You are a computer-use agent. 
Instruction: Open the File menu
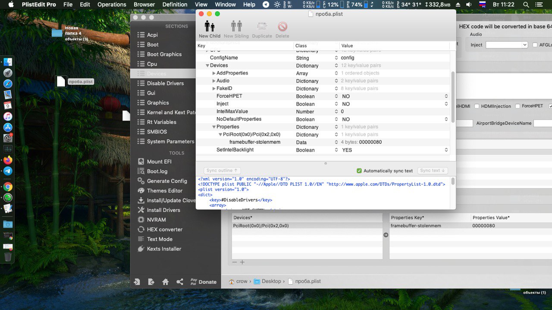68,4
